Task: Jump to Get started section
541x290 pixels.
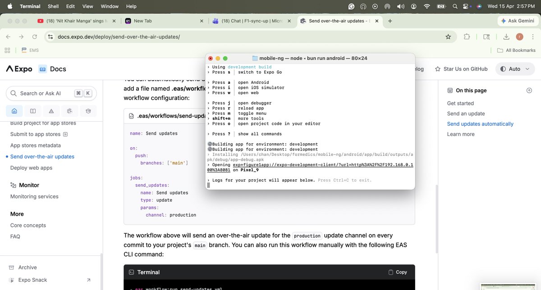Action: 460,103
